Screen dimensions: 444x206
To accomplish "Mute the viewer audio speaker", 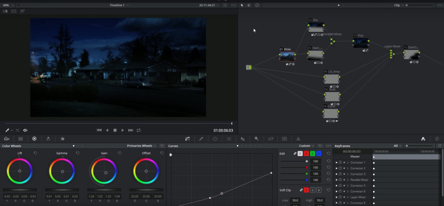I will [x=25, y=131].
